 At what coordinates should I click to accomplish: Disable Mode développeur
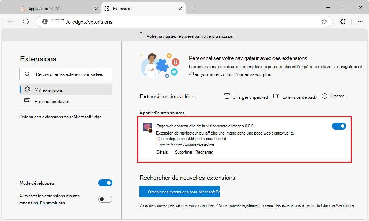click(105, 183)
